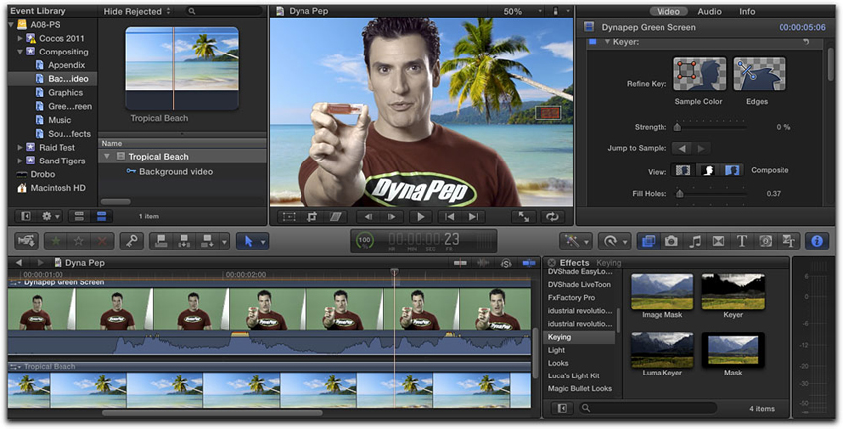The width and height of the screenshot is (843, 429).
Task: Open the Titles browser T icon
Action: 742,241
